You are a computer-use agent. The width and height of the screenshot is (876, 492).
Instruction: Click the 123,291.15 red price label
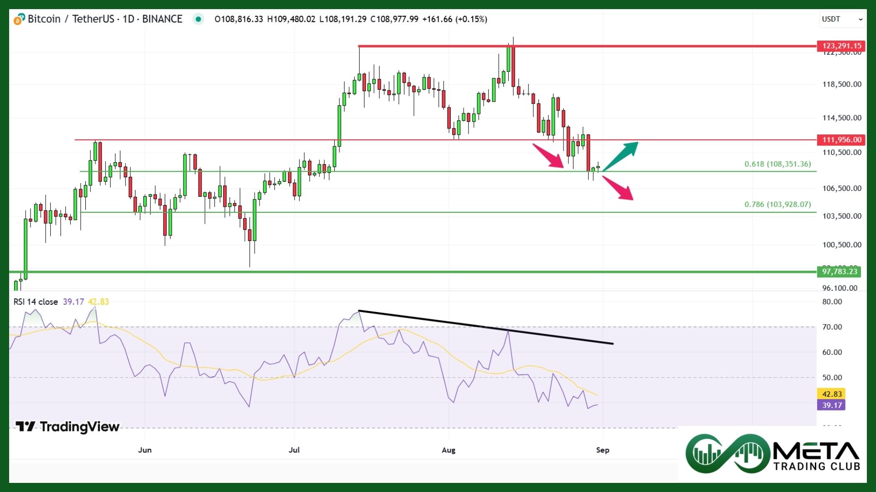(841, 46)
